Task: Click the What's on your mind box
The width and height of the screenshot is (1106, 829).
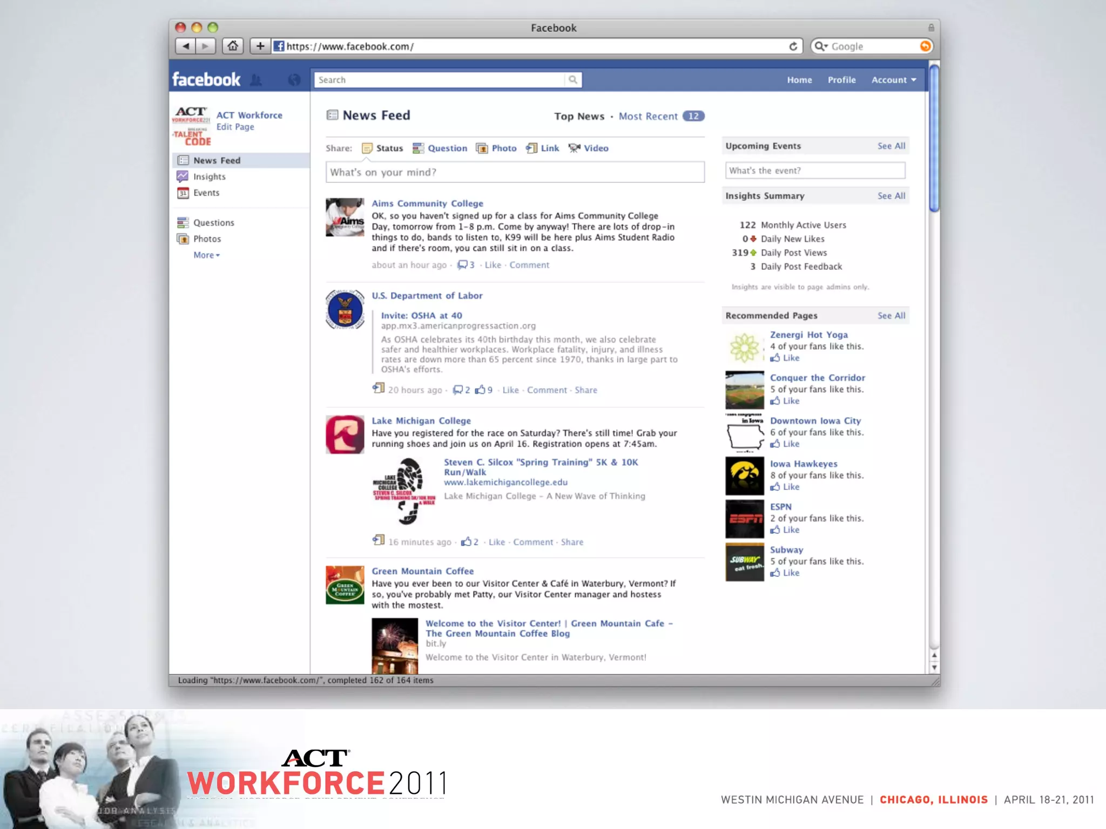Action: pos(515,172)
